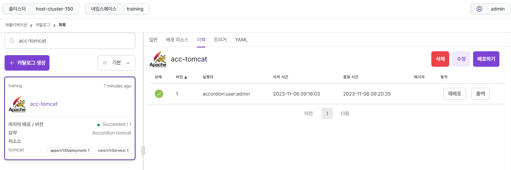Click the search magnifier icon

[12, 41]
